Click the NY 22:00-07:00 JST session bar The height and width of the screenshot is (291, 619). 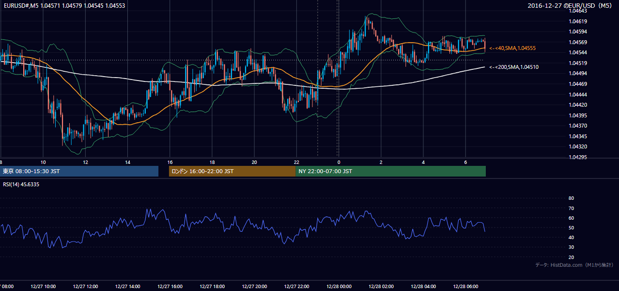click(390, 171)
